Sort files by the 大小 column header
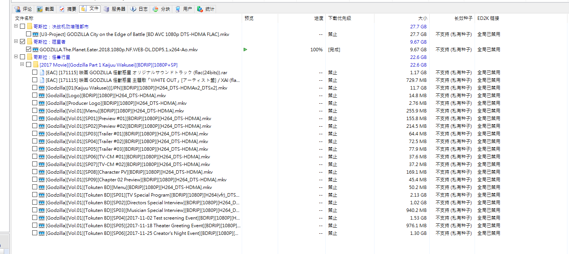The width and height of the screenshot is (569, 254). pyautogui.click(x=422, y=18)
